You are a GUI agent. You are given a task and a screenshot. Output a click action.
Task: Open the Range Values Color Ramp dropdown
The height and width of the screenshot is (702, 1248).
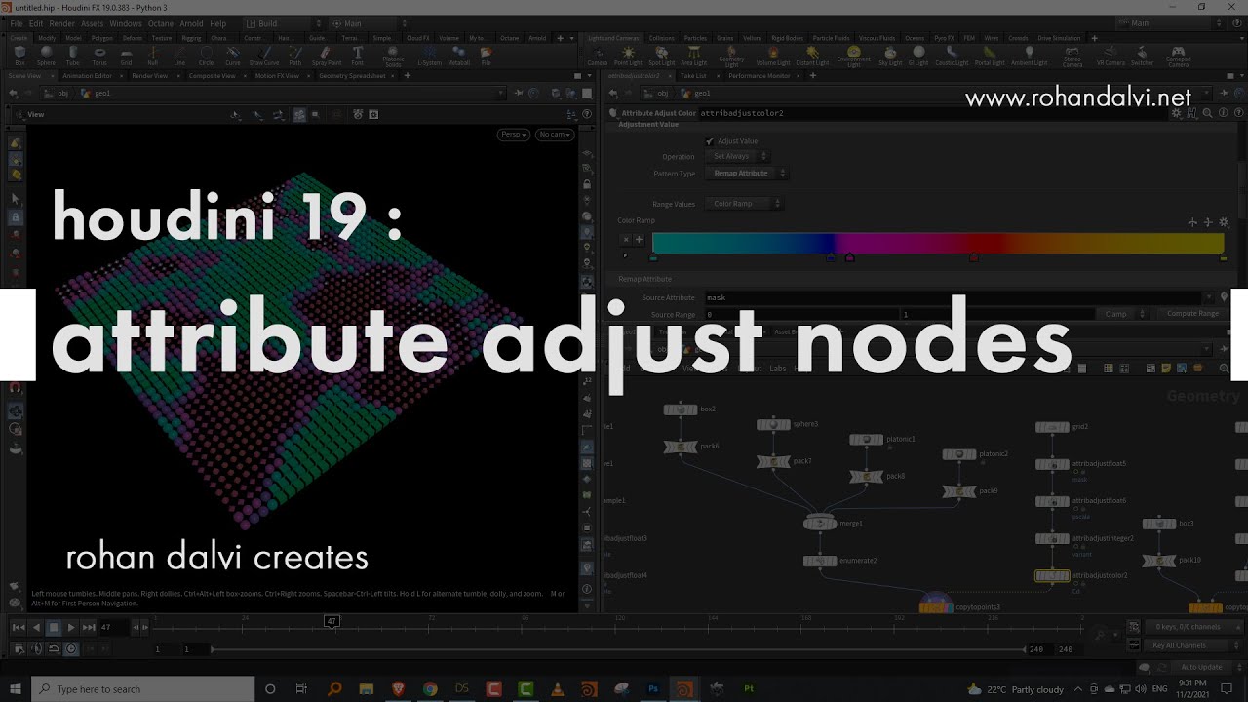tap(744, 204)
